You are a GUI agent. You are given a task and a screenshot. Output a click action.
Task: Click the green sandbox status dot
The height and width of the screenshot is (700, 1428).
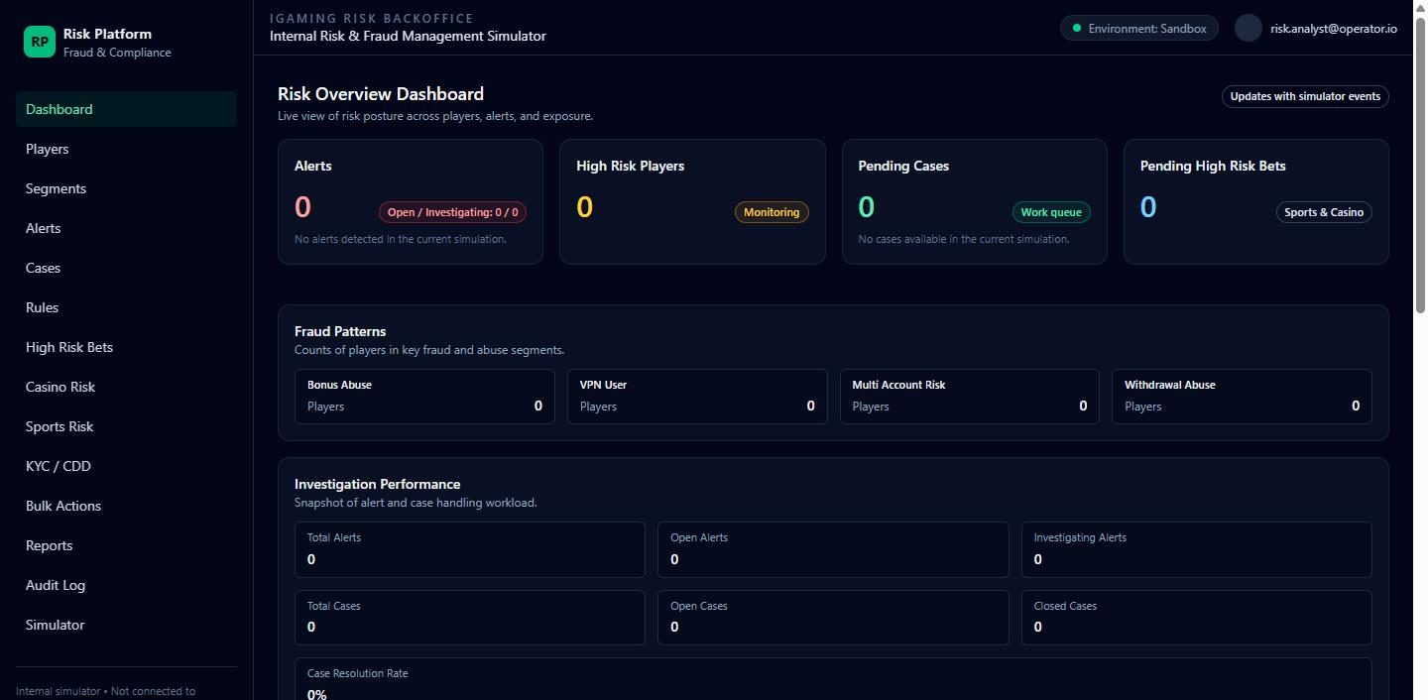pyautogui.click(x=1077, y=28)
